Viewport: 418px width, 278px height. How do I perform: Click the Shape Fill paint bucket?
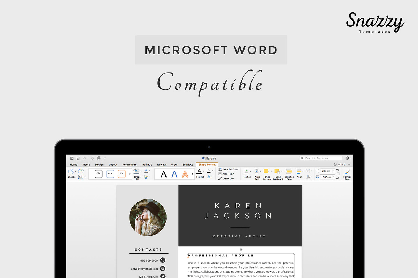(136, 171)
